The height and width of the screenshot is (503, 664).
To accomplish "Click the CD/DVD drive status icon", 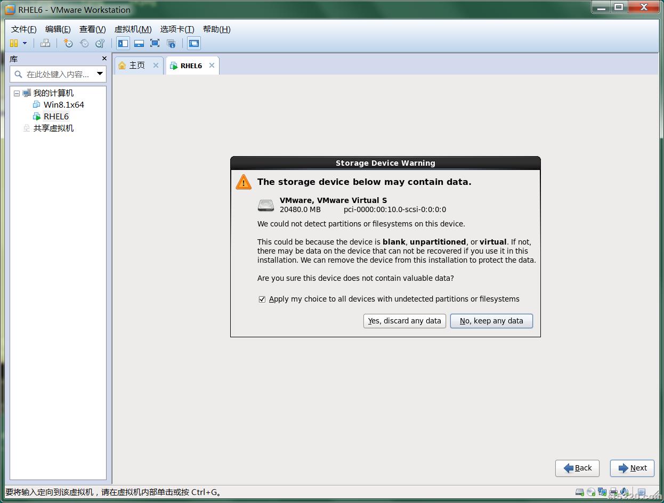I will 591,492.
